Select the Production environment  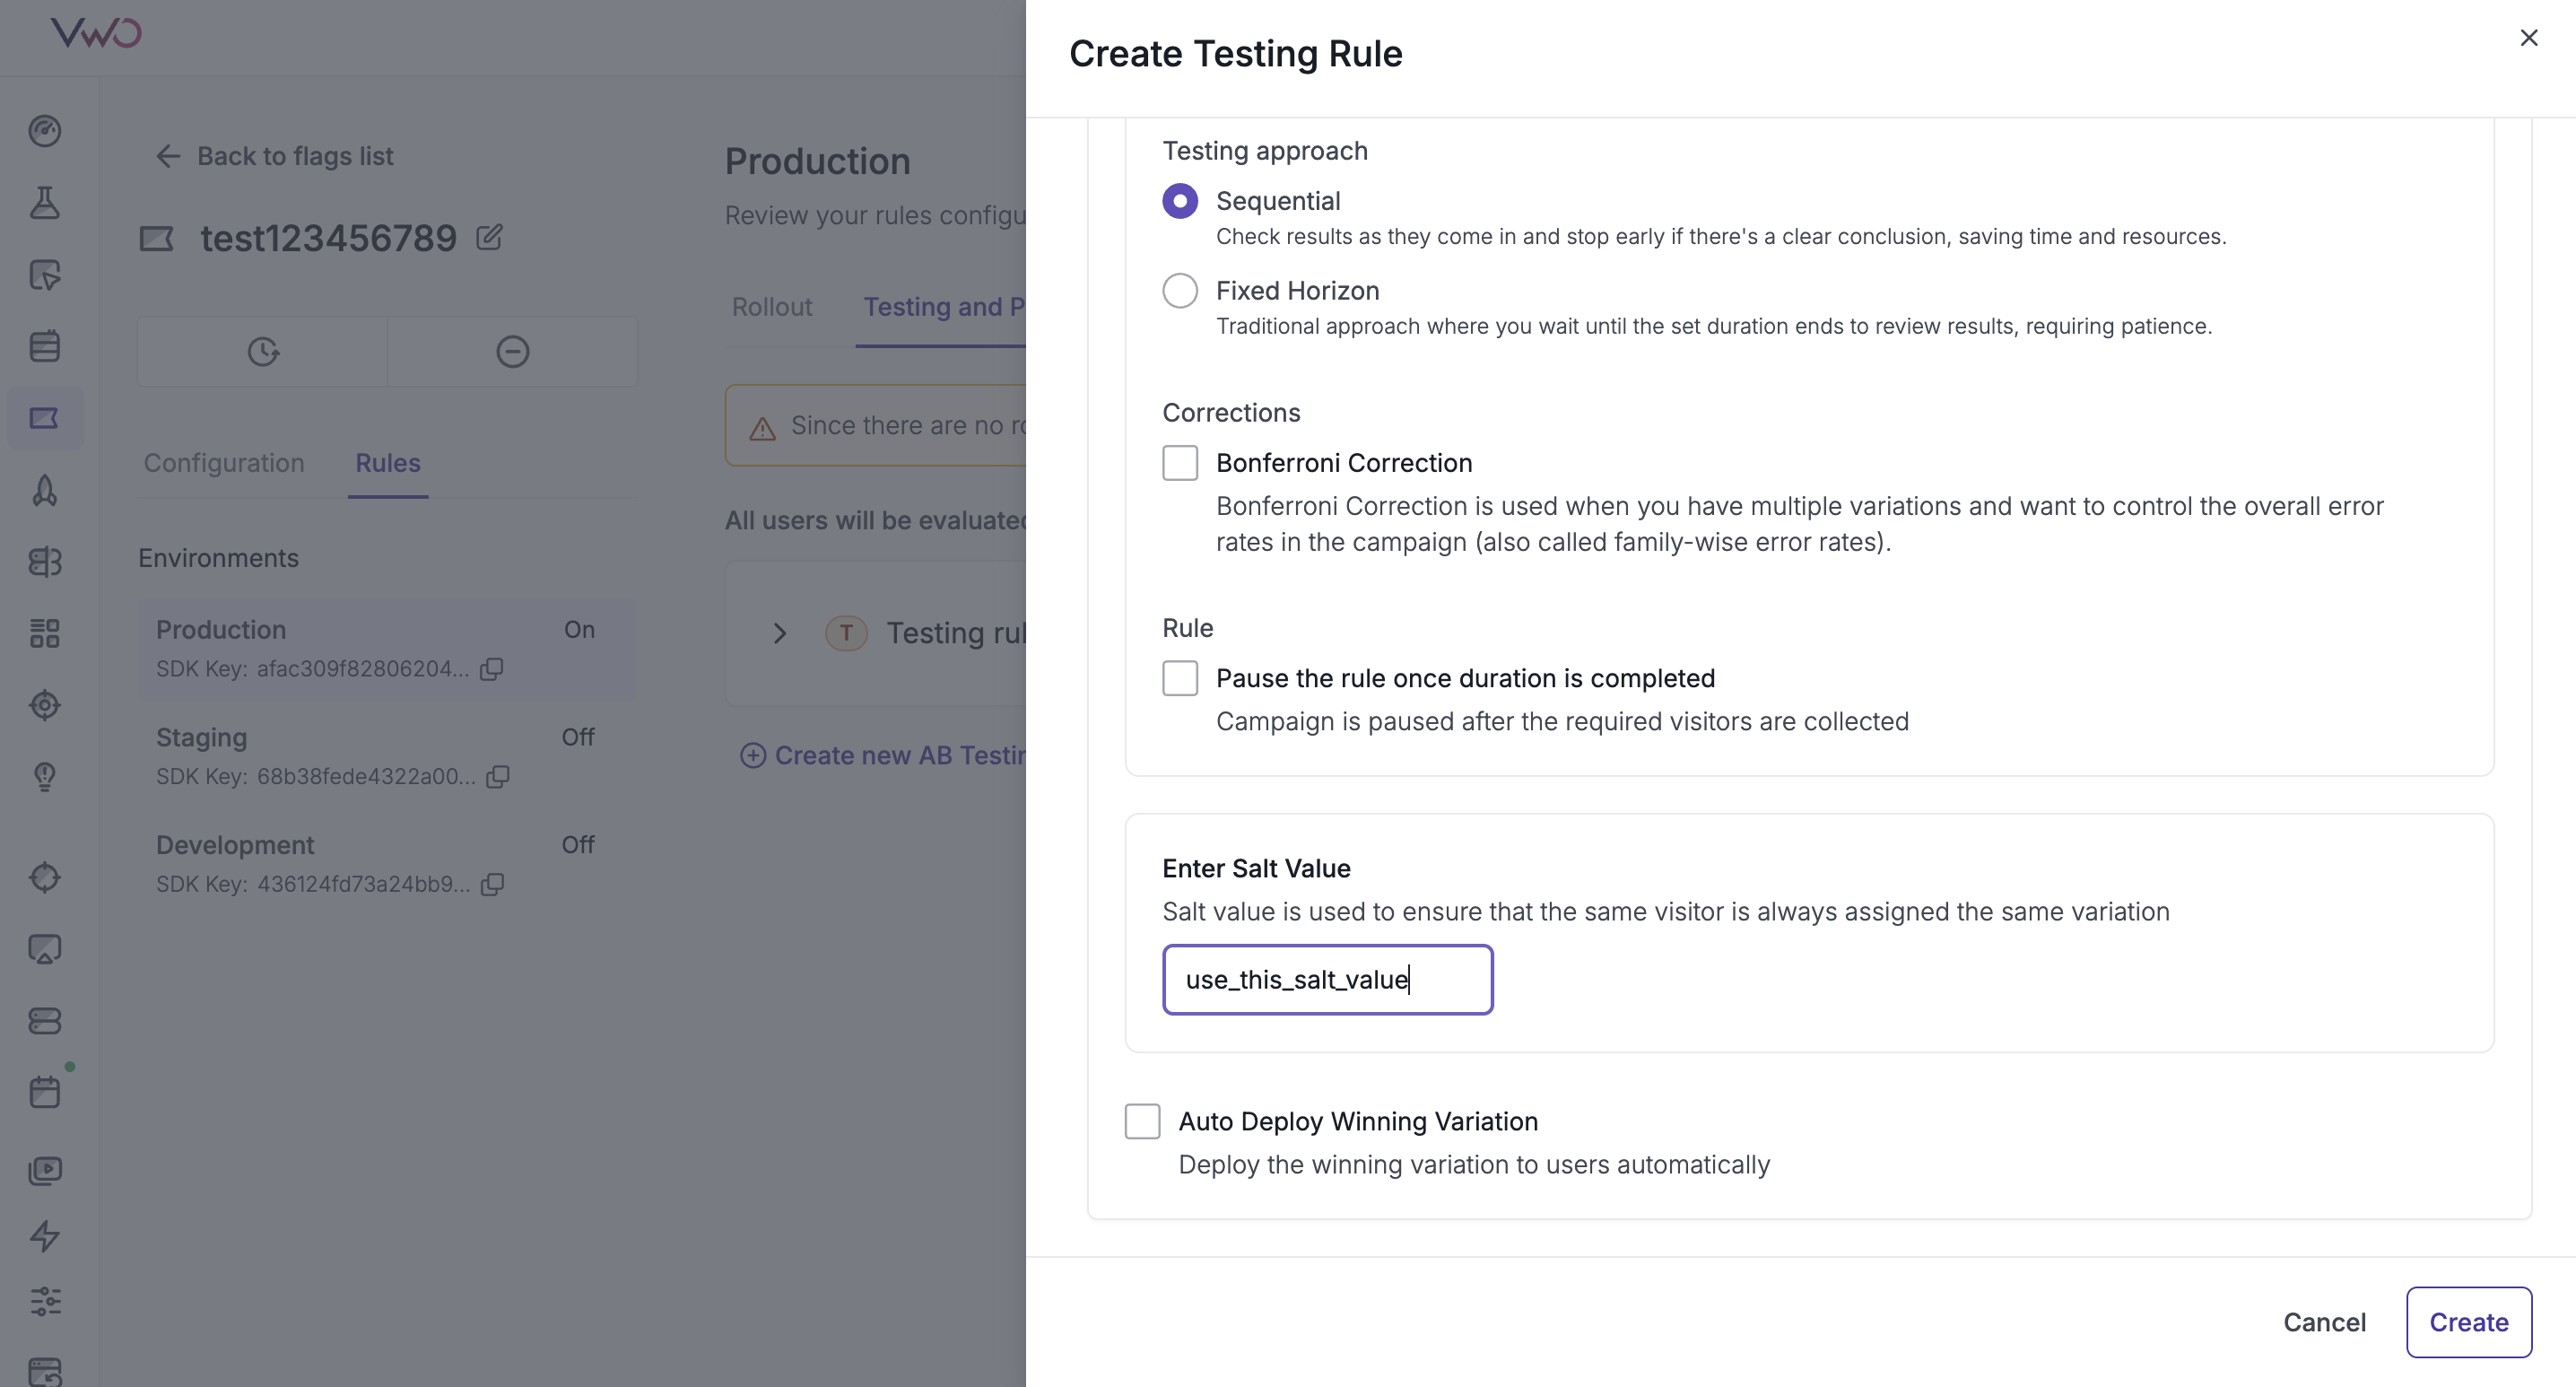(x=387, y=648)
